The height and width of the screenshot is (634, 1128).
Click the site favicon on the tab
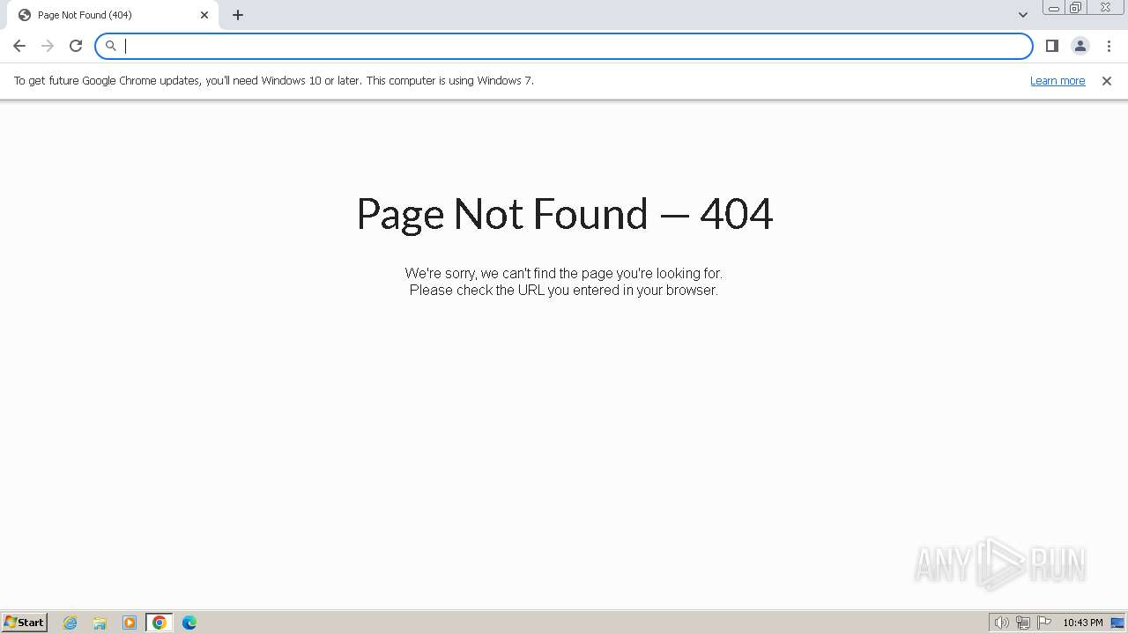pos(25,15)
